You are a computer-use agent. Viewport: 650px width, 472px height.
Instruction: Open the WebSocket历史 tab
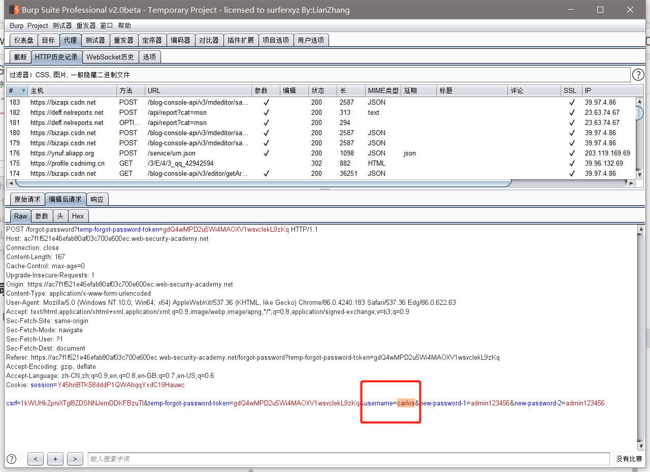pos(110,56)
